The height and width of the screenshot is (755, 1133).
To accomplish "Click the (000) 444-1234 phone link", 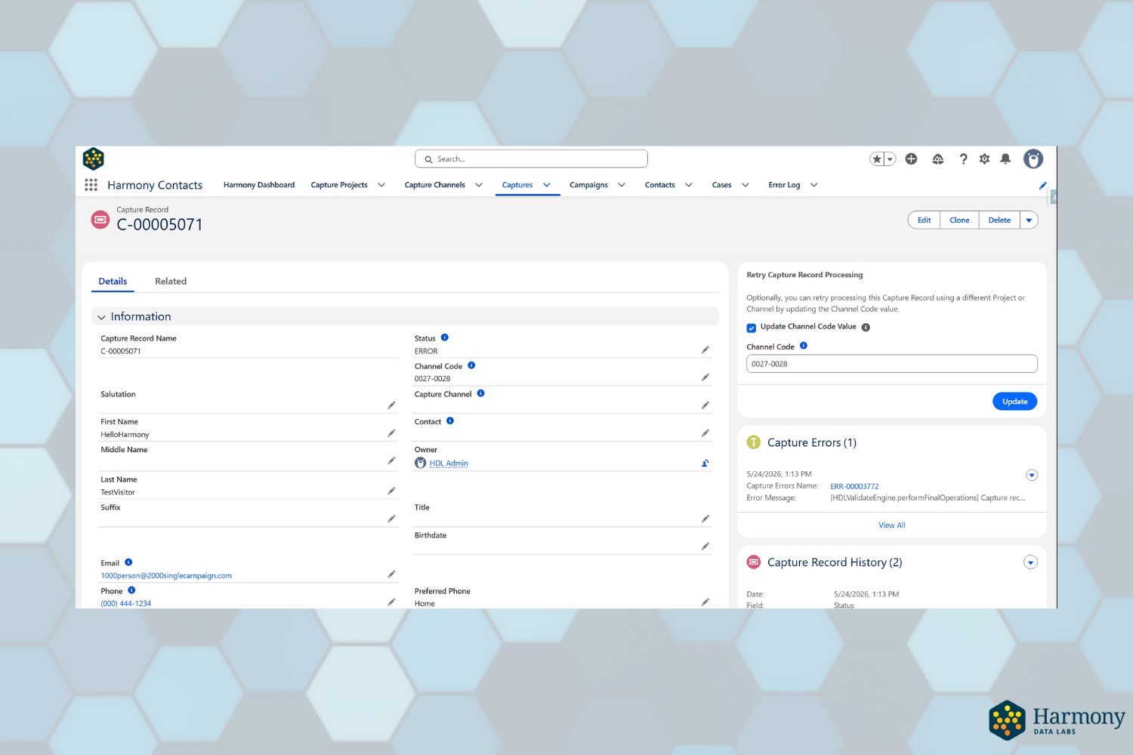I will click(x=126, y=603).
